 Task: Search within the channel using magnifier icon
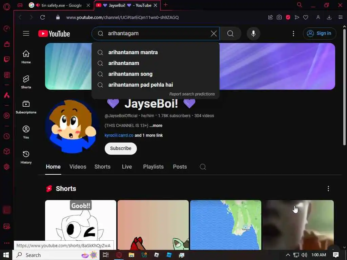click(203, 167)
